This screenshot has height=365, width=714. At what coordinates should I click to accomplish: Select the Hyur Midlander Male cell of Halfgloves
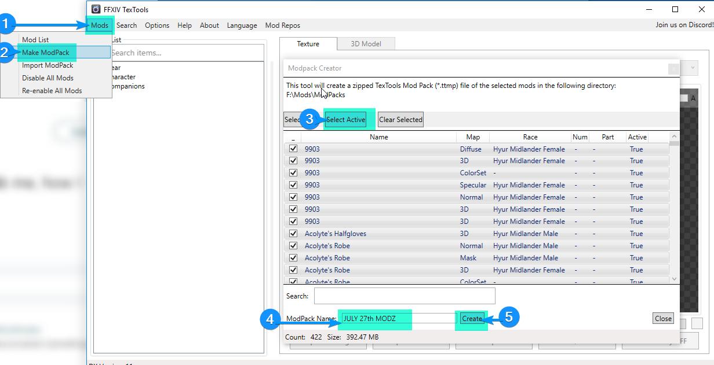pyautogui.click(x=526, y=234)
